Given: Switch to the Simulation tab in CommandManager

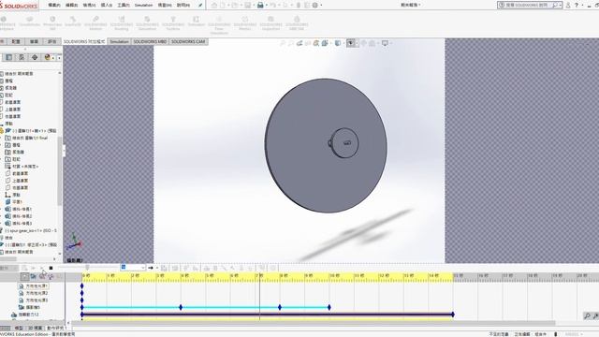Looking at the screenshot, I should pyautogui.click(x=119, y=41).
